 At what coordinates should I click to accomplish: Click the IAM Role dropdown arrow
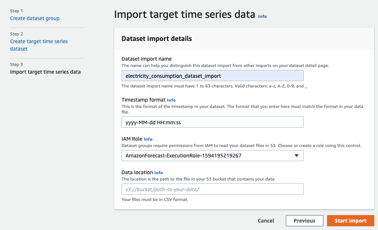click(296, 156)
